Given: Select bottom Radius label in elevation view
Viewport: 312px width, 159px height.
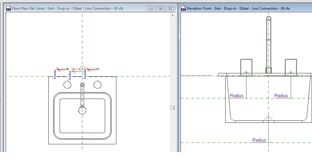Looking at the screenshot, I should pyautogui.click(x=259, y=140).
